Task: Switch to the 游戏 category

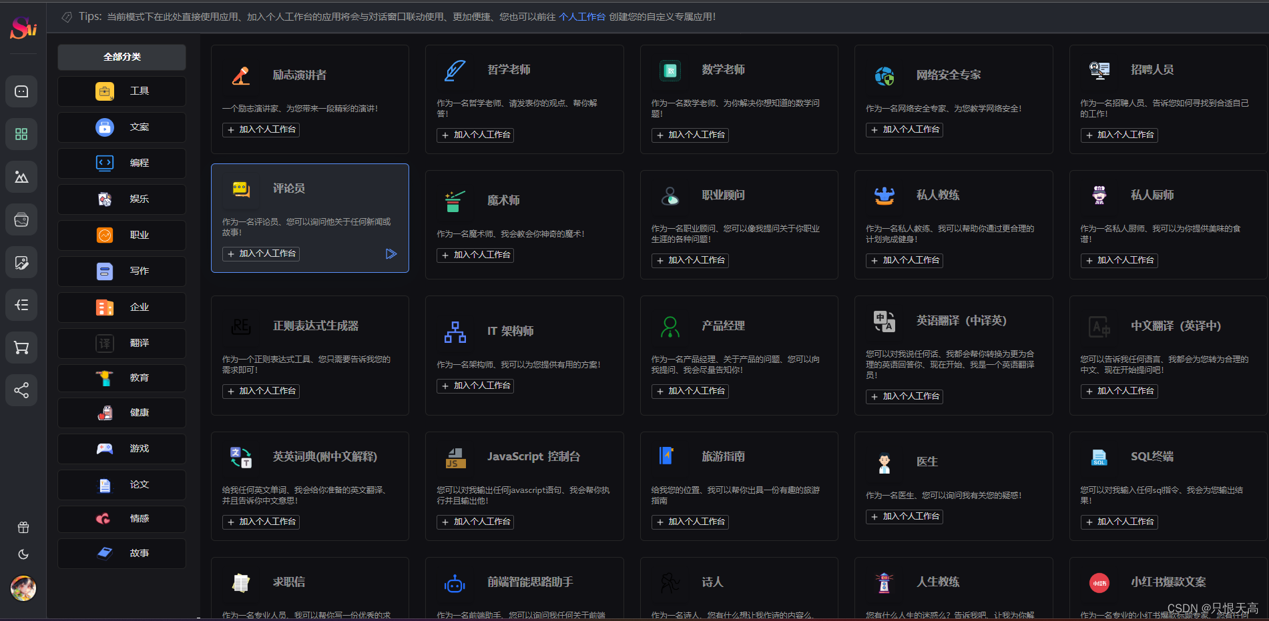Action: click(121, 449)
